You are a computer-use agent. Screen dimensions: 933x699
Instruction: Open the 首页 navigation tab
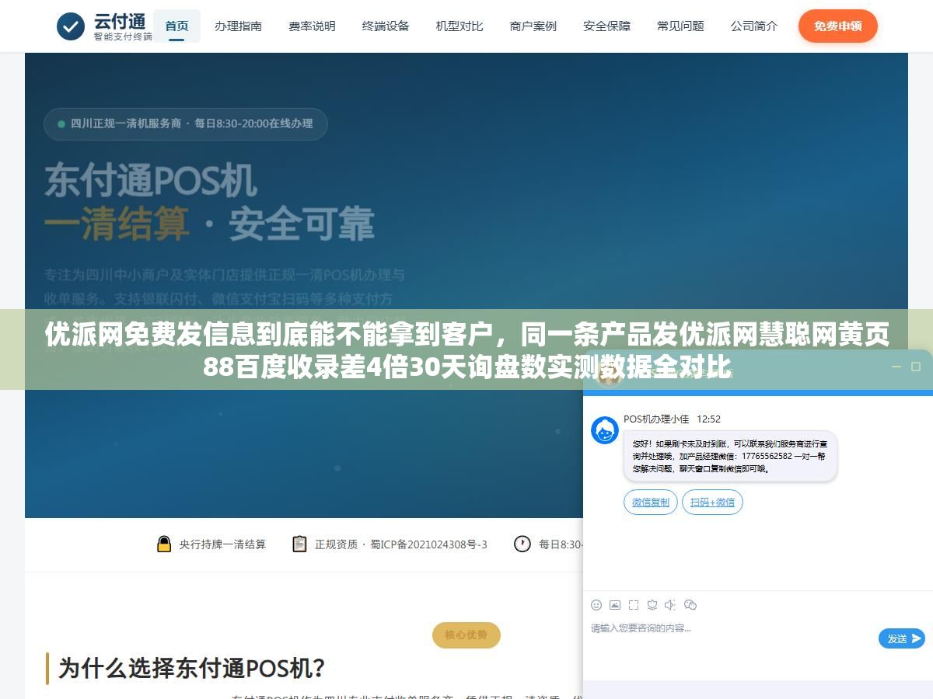click(176, 26)
